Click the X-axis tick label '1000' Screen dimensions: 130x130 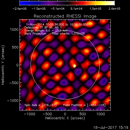101,114
